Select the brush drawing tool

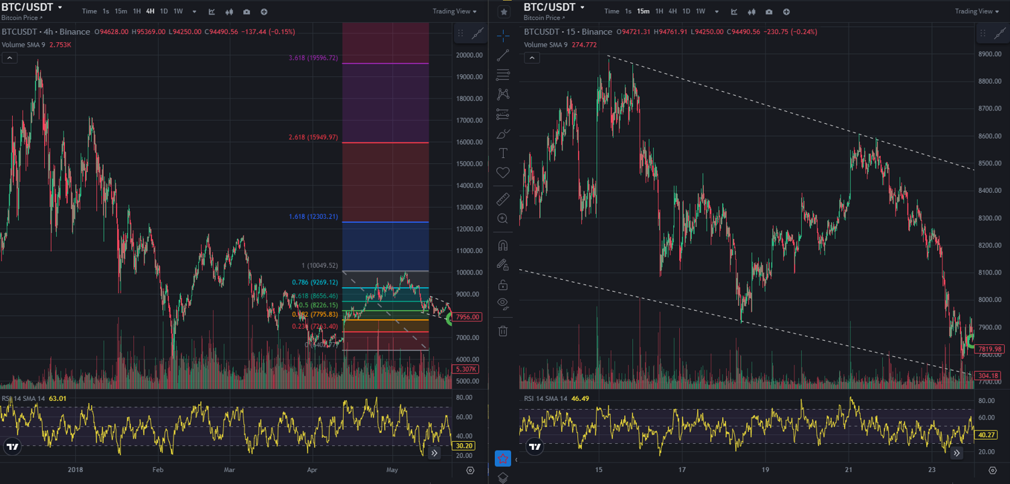503,134
